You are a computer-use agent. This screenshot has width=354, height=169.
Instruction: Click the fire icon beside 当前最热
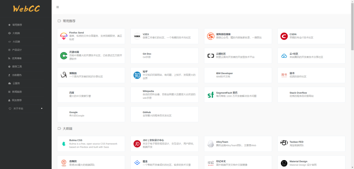click(x=9, y=75)
